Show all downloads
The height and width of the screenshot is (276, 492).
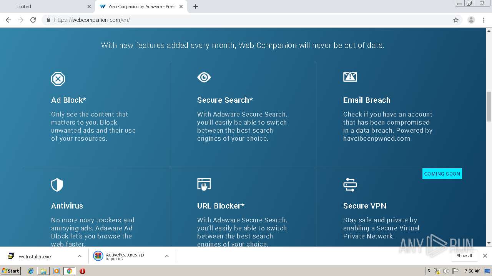(464, 256)
